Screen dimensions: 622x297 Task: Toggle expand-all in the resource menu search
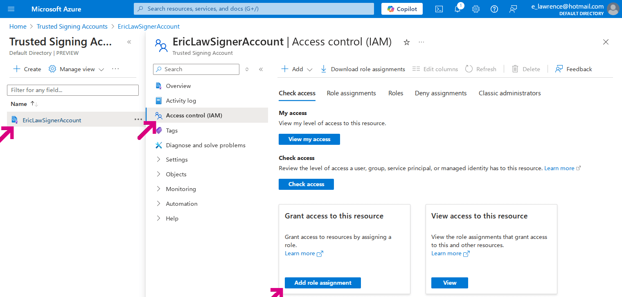pyautogui.click(x=247, y=70)
